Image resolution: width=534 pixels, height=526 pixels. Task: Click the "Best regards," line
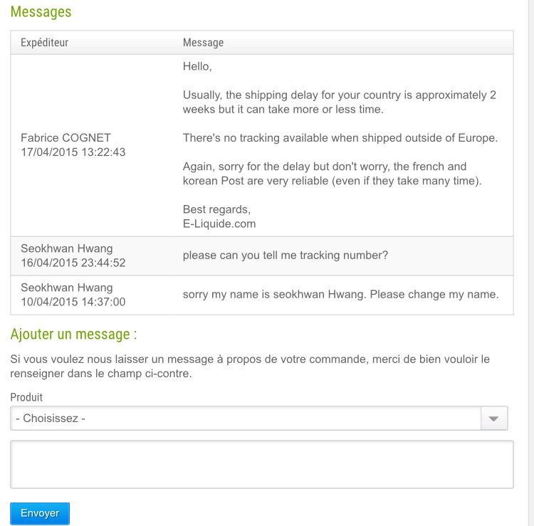pos(216,209)
